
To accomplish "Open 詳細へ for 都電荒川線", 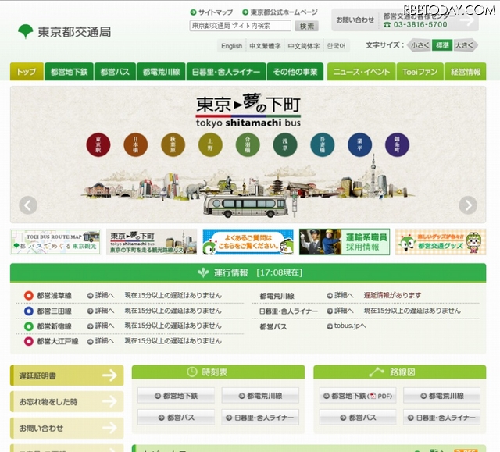I will (x=341, y=295).
